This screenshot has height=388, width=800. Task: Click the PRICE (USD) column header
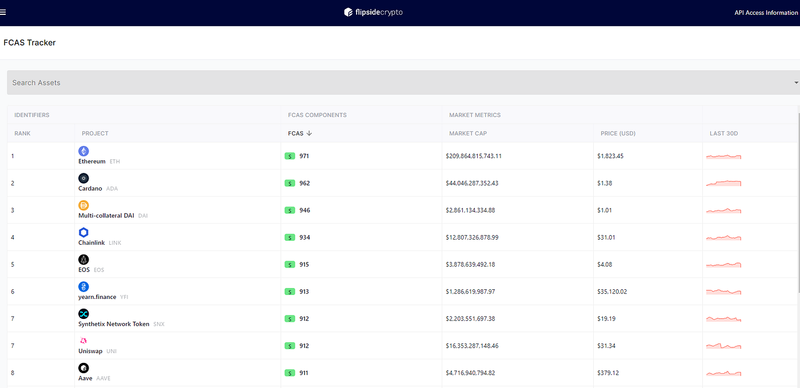click(618, 134)
